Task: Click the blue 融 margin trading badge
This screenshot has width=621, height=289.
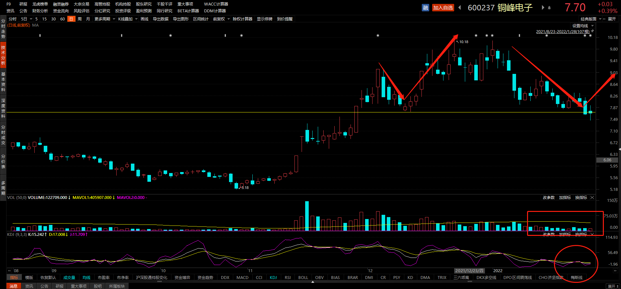Action: 425,8
